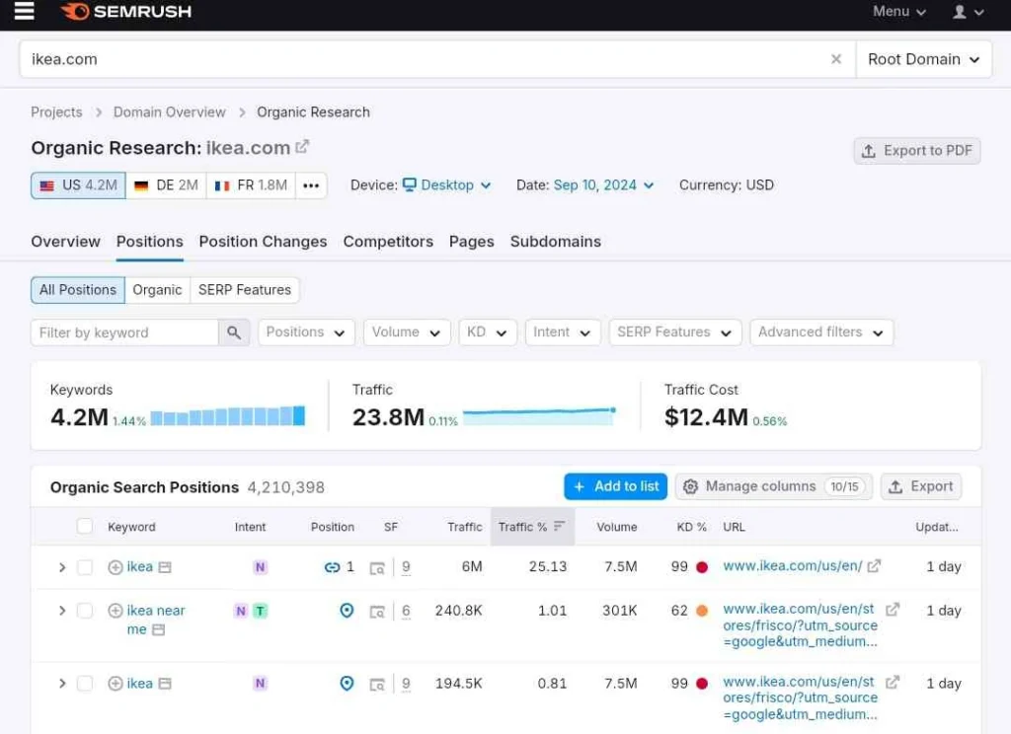Open Manage columns settings

click(774, 486)
